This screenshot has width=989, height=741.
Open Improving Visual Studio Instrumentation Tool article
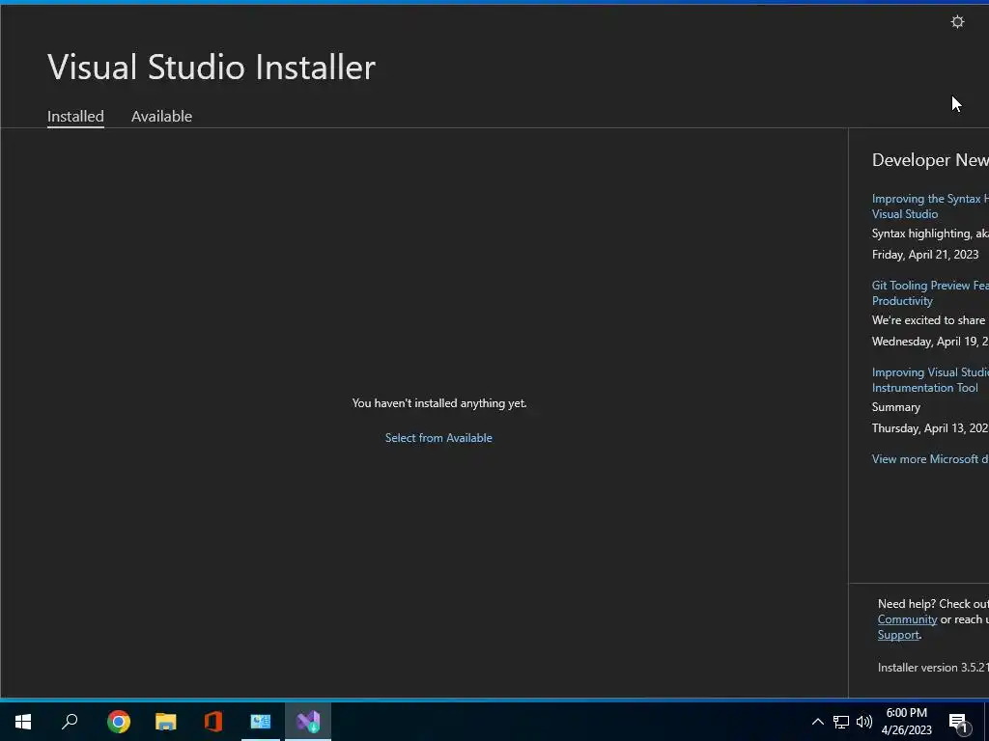coord(930,380)
